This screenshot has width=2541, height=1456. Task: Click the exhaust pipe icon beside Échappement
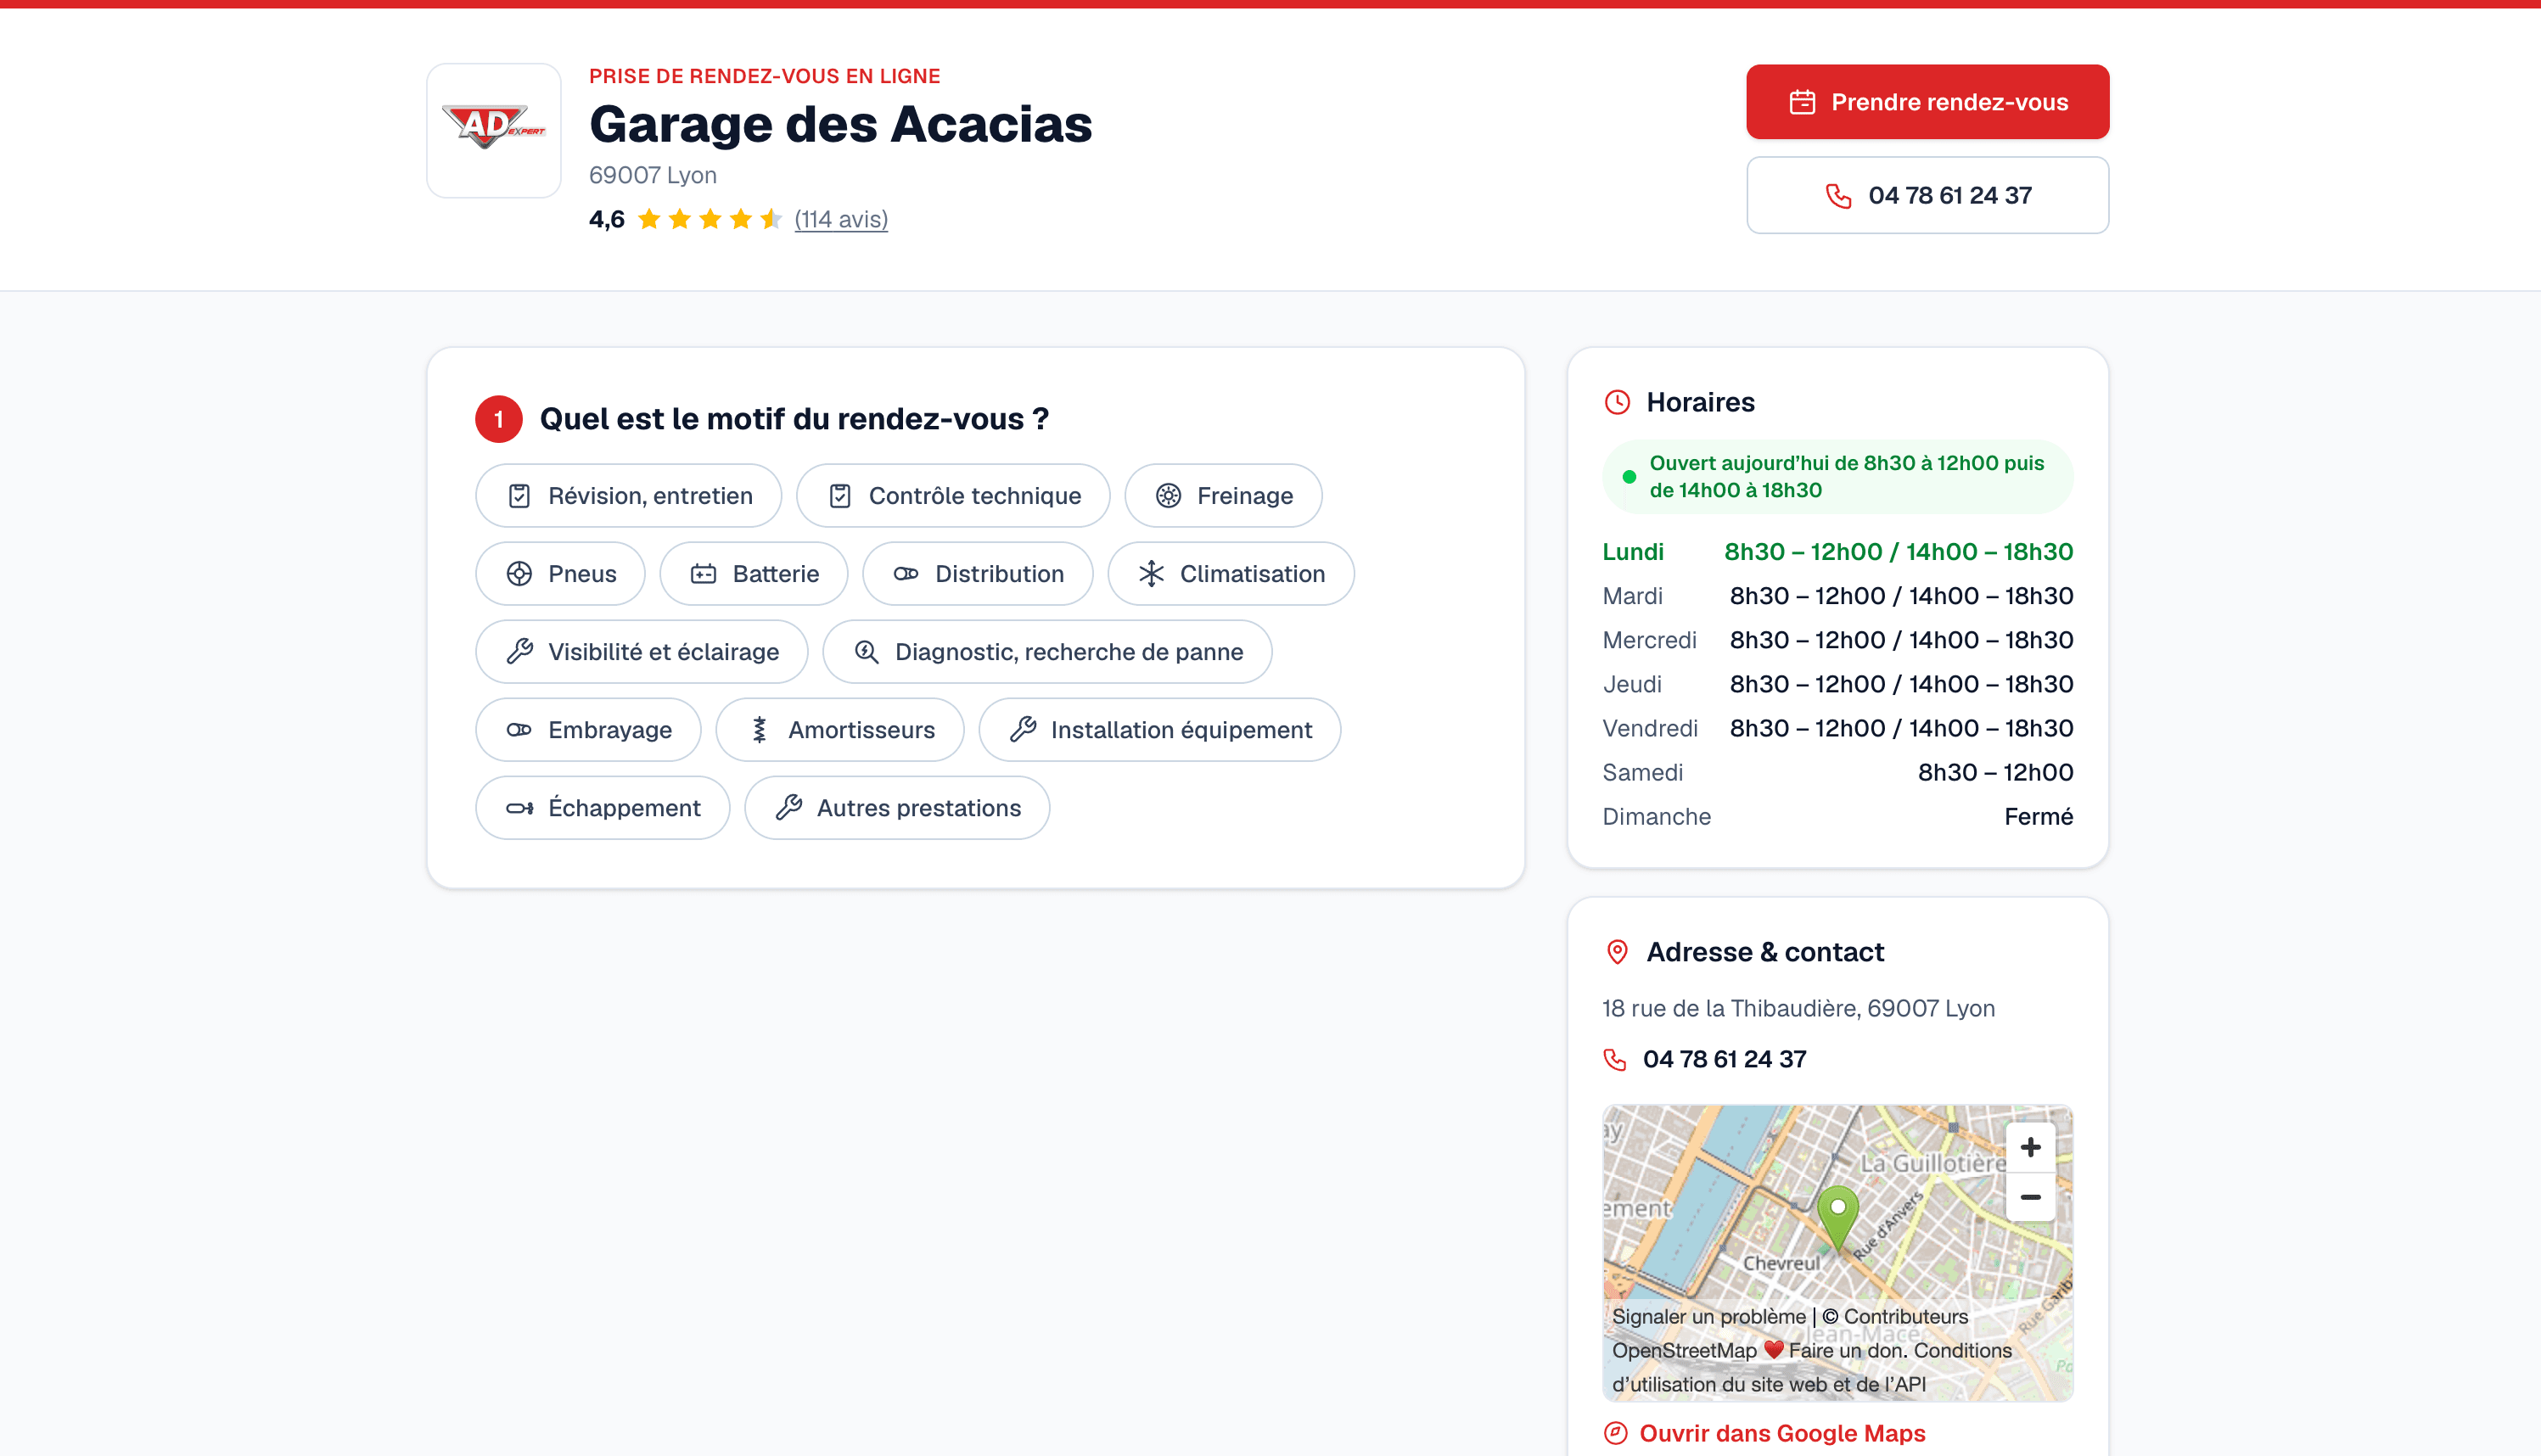(x=519, y=808)
